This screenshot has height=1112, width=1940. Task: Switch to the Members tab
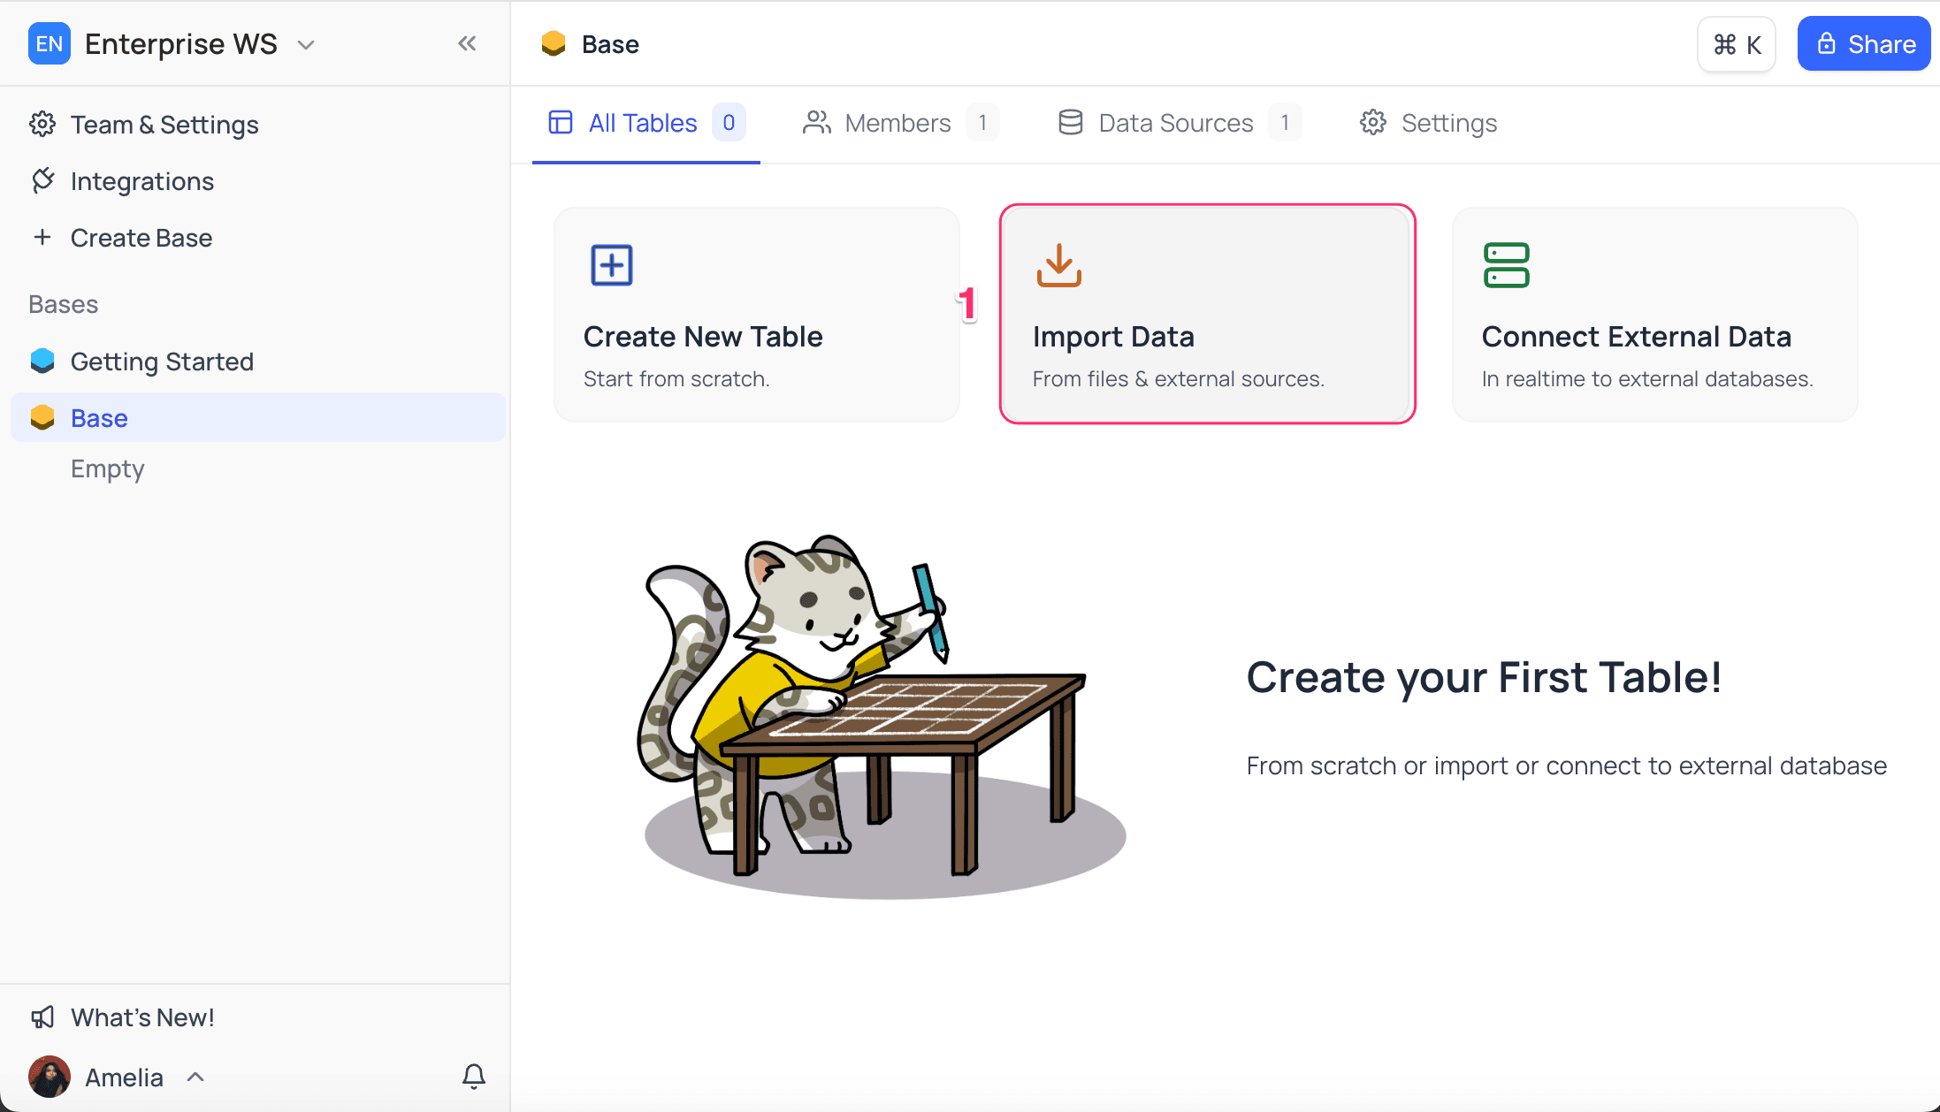[897, 123]
